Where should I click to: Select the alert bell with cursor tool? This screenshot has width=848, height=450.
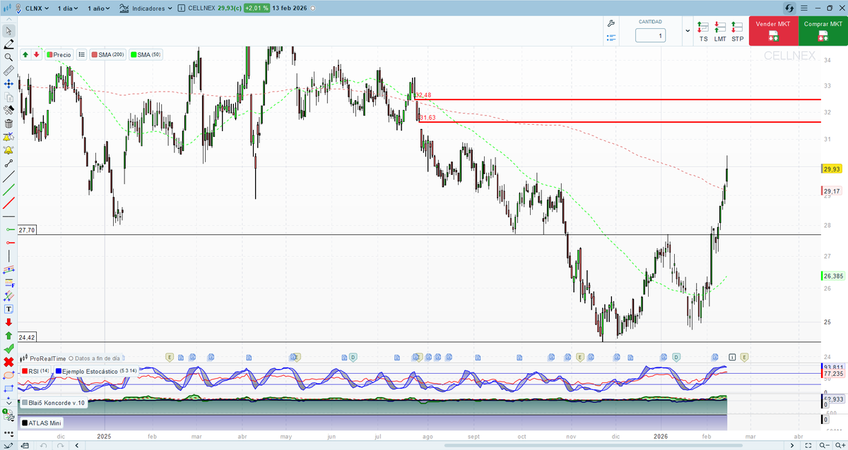click(8, 138)
